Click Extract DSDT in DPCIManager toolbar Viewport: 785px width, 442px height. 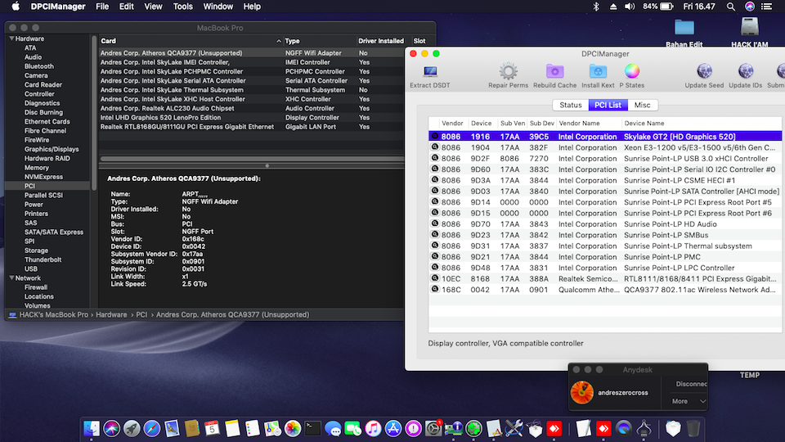coord(429,77)
